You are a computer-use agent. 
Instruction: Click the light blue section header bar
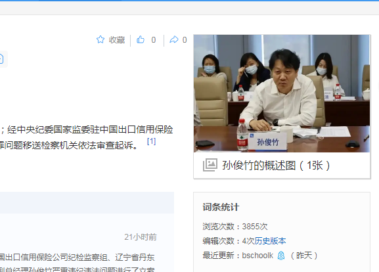coord(87,202)
